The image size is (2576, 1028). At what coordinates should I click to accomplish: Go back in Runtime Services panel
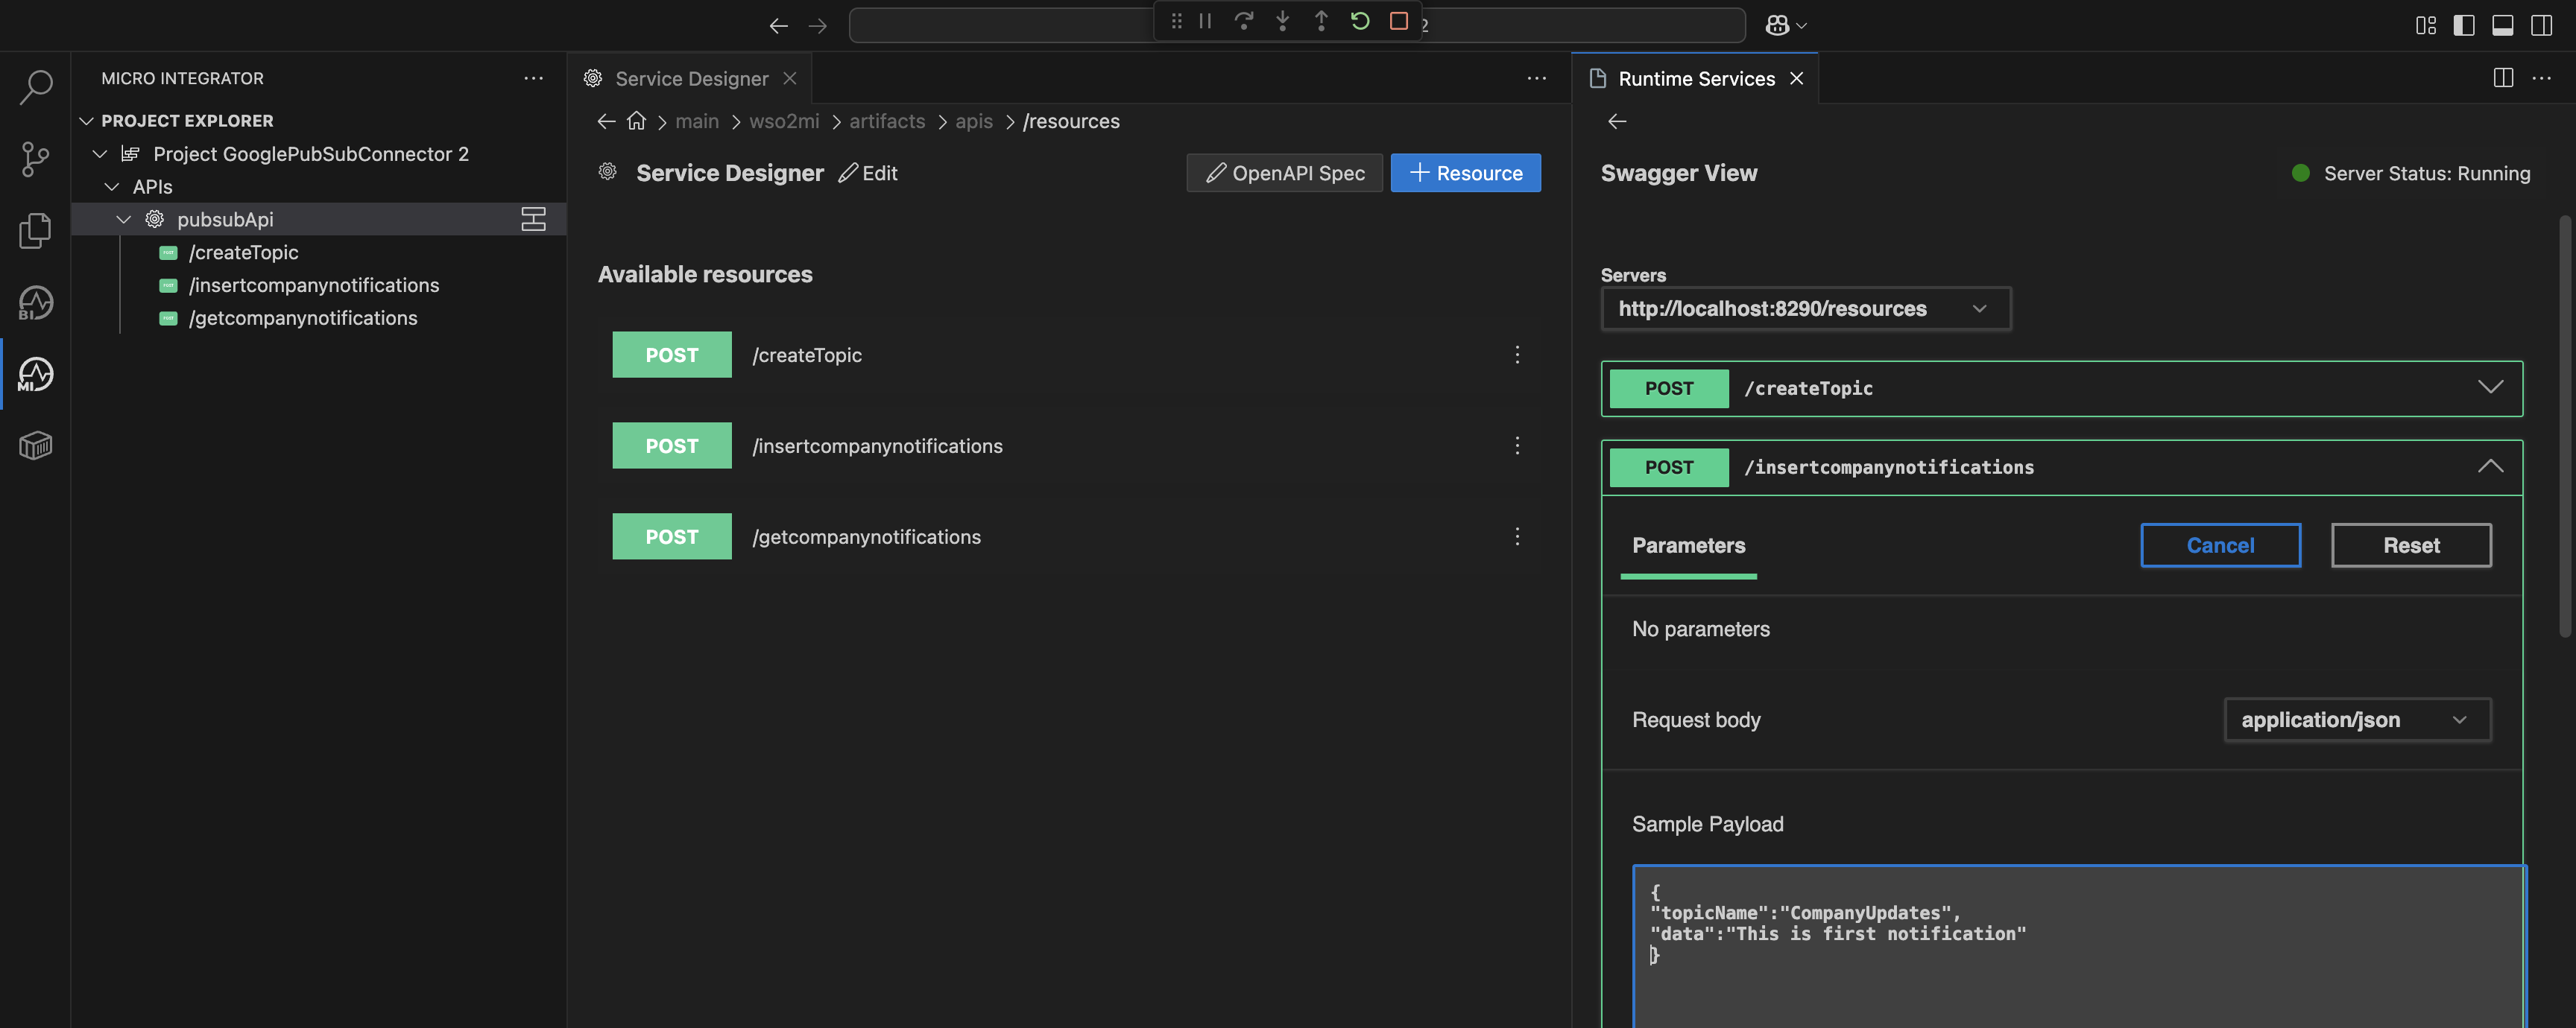(x=1617, y=121)
